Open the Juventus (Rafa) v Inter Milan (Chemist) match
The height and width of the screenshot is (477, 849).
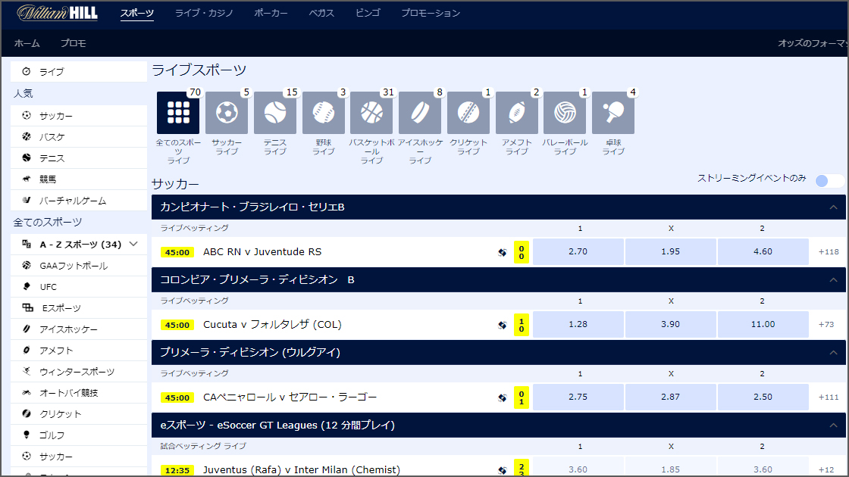(x=302, y=470)
